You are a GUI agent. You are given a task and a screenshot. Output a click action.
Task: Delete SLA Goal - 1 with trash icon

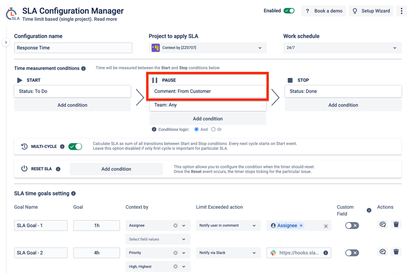396,224
